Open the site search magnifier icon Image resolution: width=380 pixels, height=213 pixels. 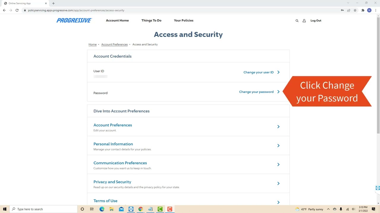(x=297, y=21)
